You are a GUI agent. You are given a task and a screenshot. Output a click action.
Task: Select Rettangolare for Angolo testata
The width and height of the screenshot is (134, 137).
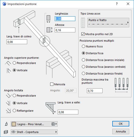tap(14, 110)
